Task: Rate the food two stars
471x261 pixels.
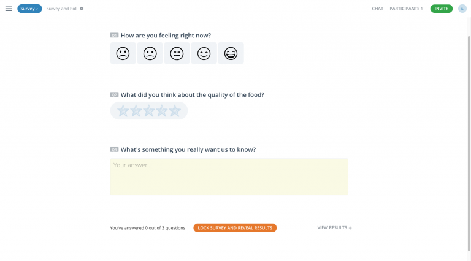Action: (x=136, y=111)
